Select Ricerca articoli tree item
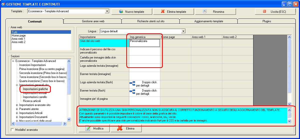The width and height of the screenshot is (300, 139). 31,101
